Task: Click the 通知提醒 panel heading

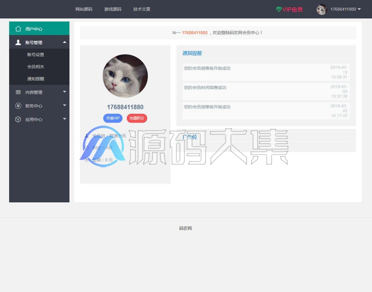Action: click(x=192, y=53)
